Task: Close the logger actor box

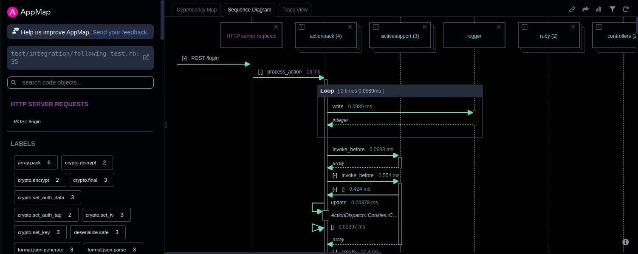Action: tap(499, 27)
